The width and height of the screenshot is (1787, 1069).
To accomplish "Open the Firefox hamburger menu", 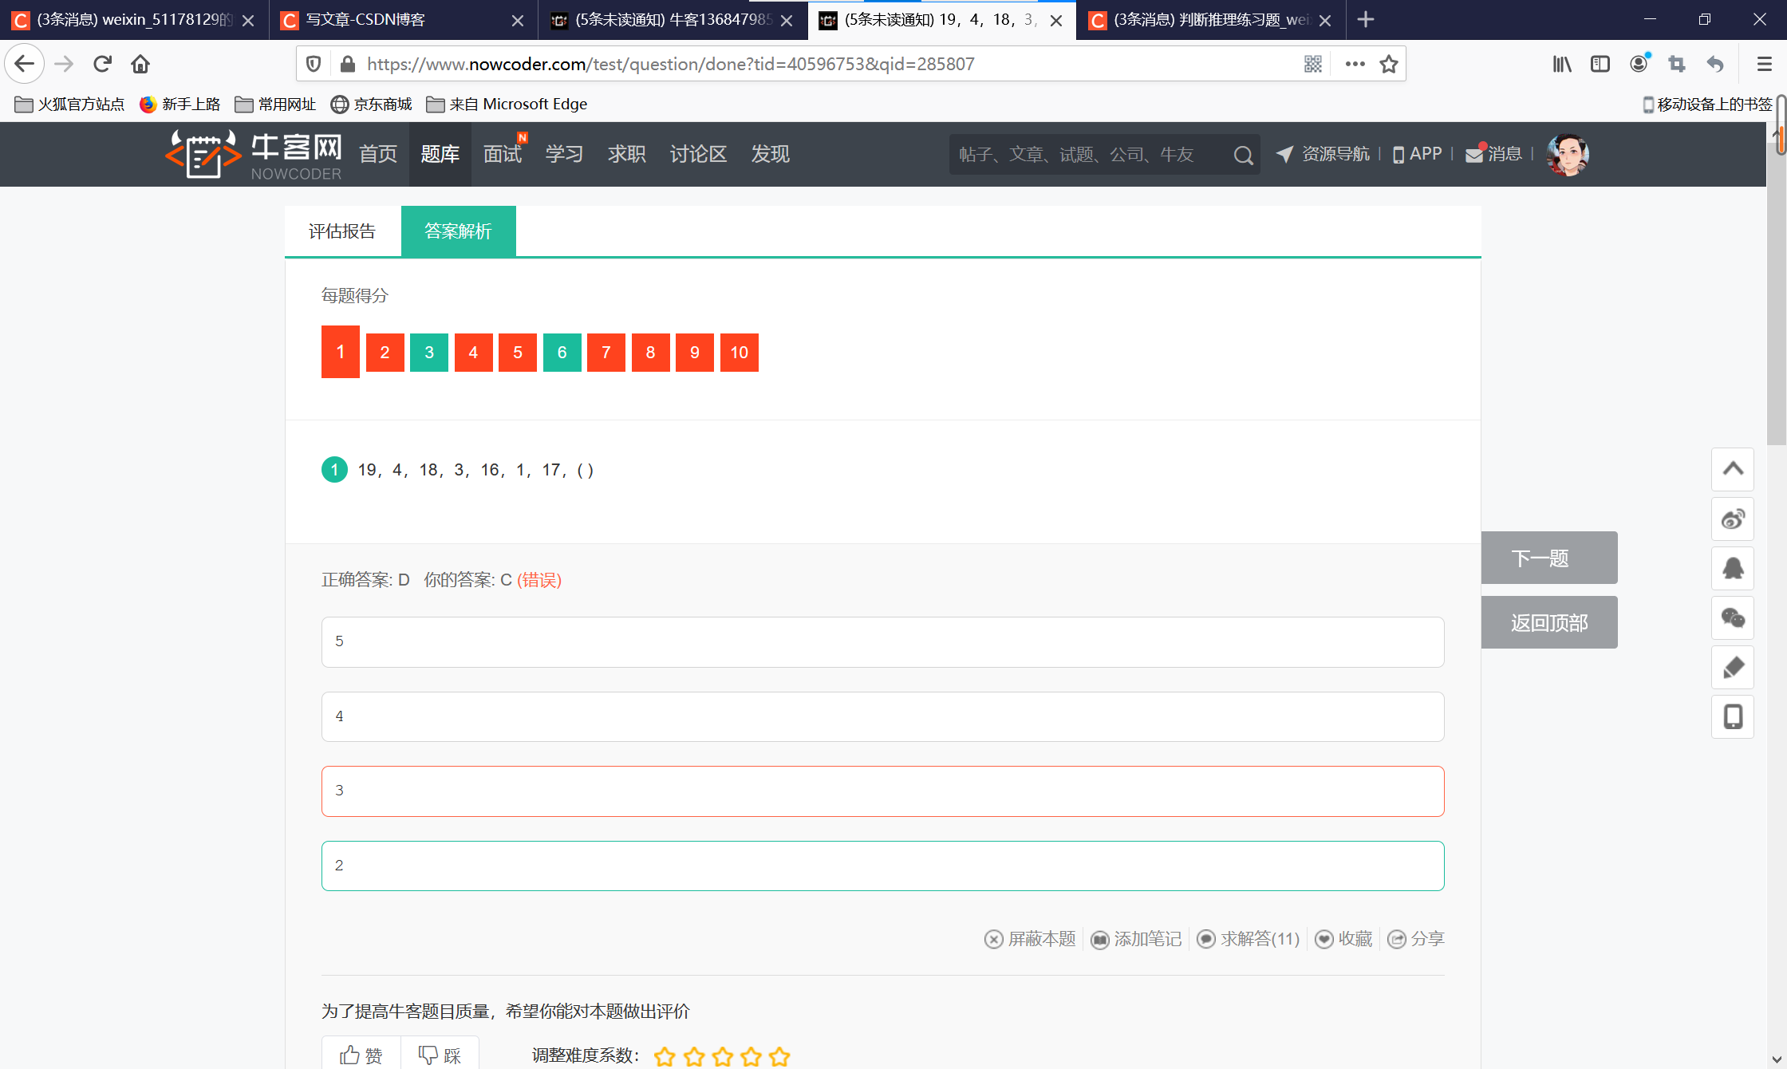I will (1765, 64).
